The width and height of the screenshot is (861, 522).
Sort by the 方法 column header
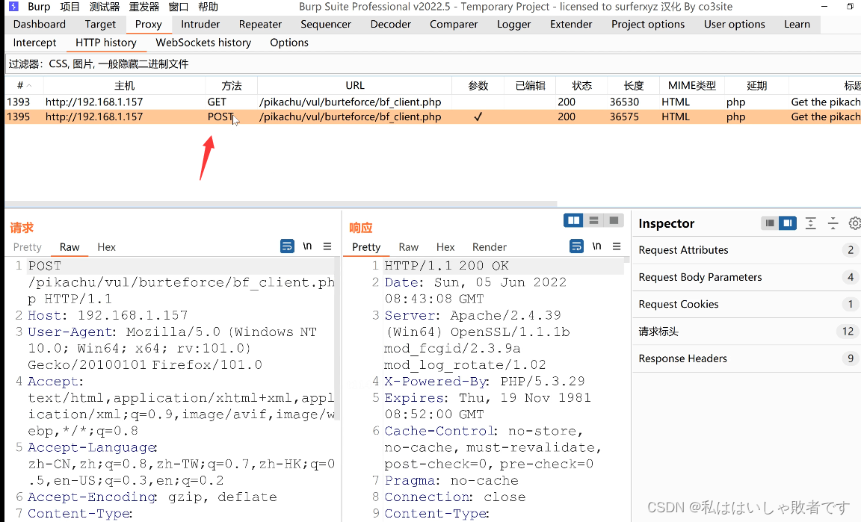(231, 86)
